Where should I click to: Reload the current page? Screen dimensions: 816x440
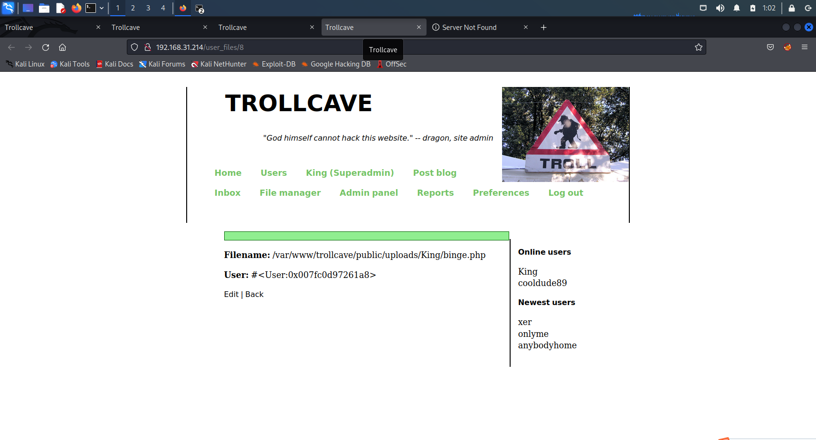46,47
